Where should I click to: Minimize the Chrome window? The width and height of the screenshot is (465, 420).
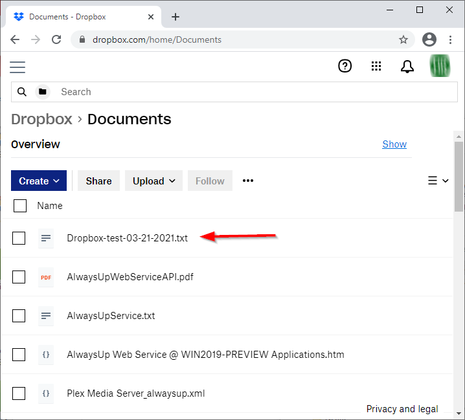[x=390, y=10]
